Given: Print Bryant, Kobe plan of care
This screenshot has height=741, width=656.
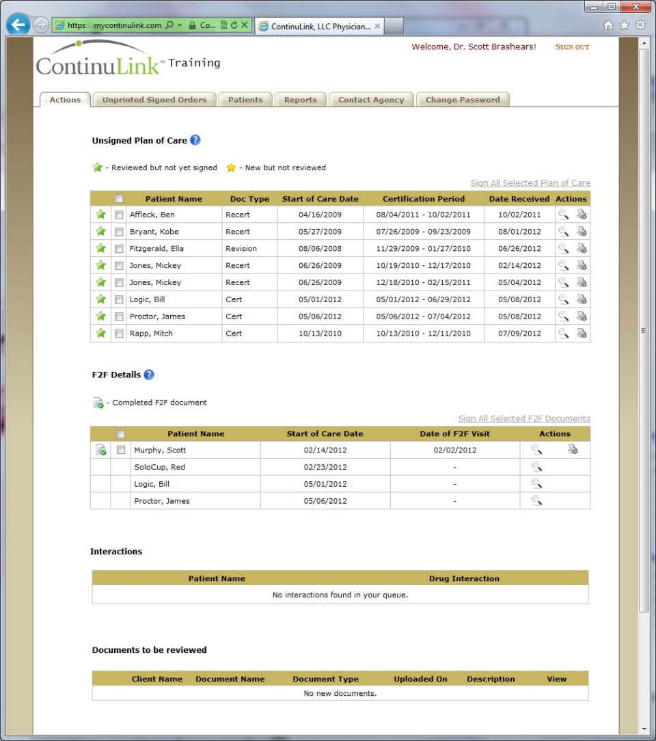Looking at the screenshot, I should click(582, 232).
